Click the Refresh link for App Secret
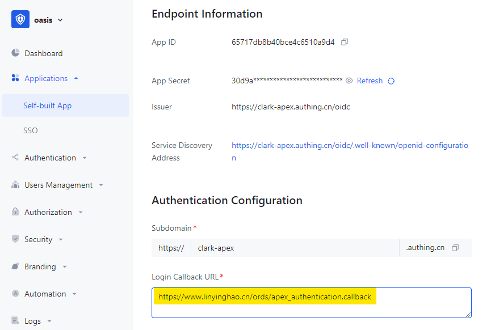 click(x=370, y=81)
